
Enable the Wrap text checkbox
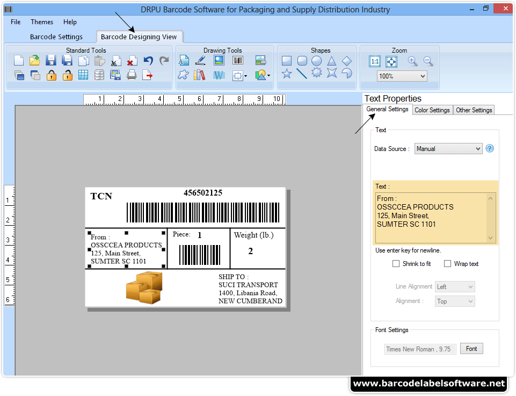447,264
